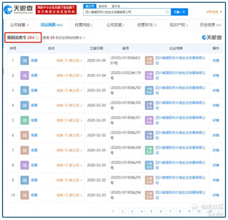228x220 pixels.
Task: Open 详情 for the 2020-05-09 case
Action: (x=216, y=60)
